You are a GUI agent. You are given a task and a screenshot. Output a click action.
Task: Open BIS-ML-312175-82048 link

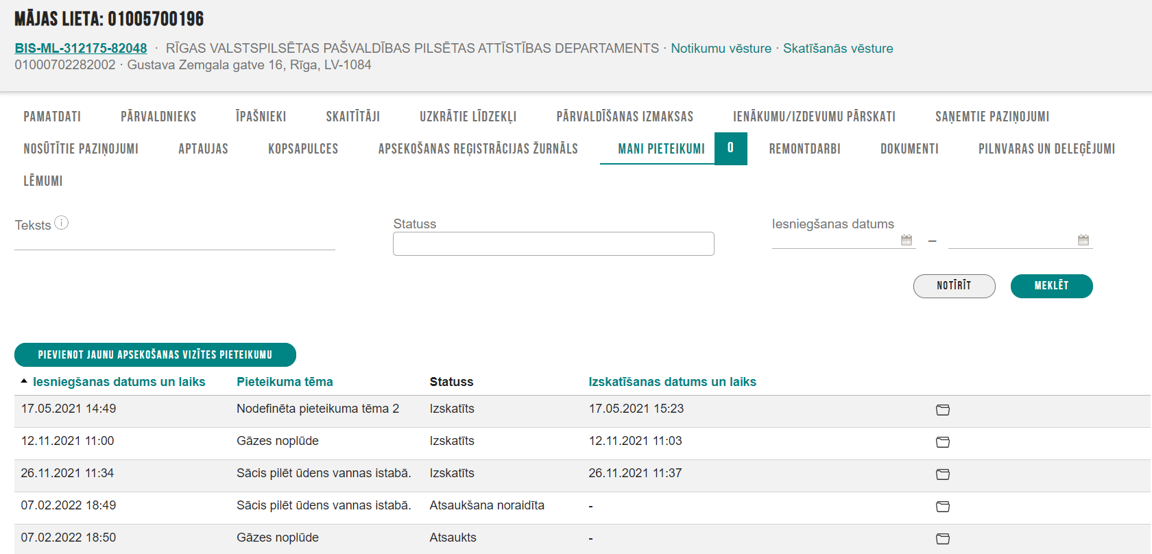pyautogui.click(x=81, y=48)
